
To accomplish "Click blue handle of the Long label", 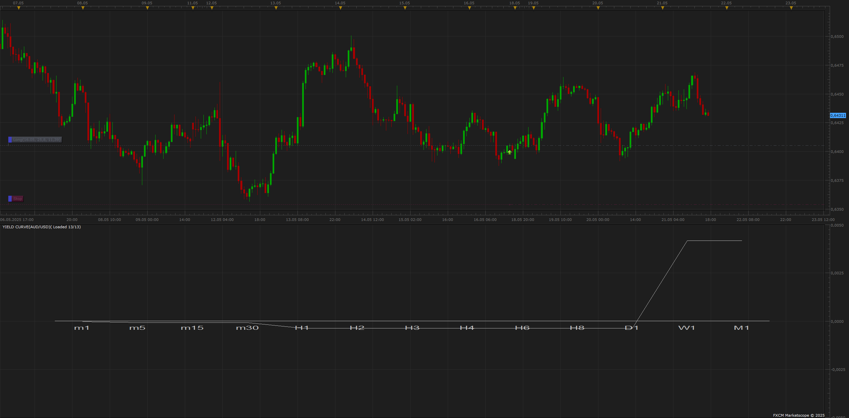I will (10, 140).
